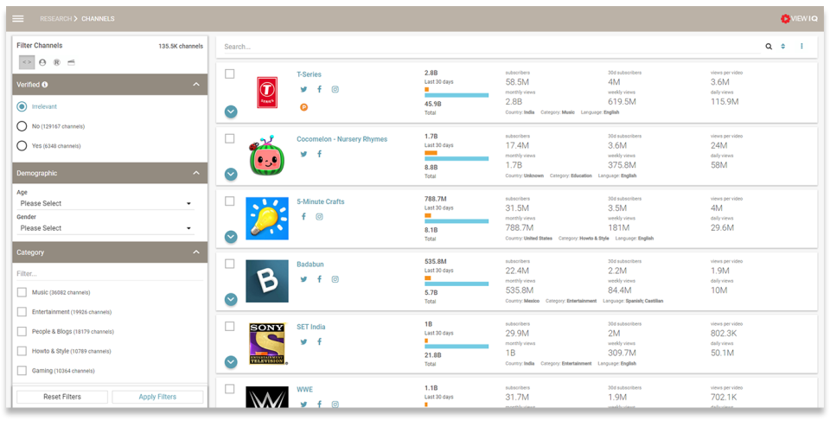Collapse the Verified filter section
830x421 pixels.
pyautogui.click(x=196, y=85)
